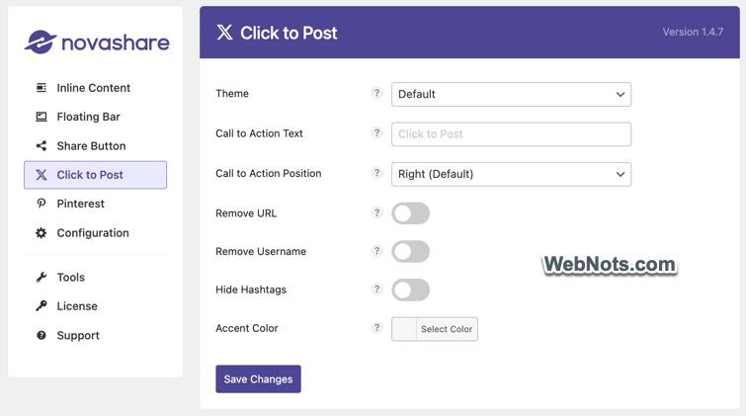Click the Tools wrench icon
The height and width of the screenshot is (416, 746).
(x=41, y=278)
